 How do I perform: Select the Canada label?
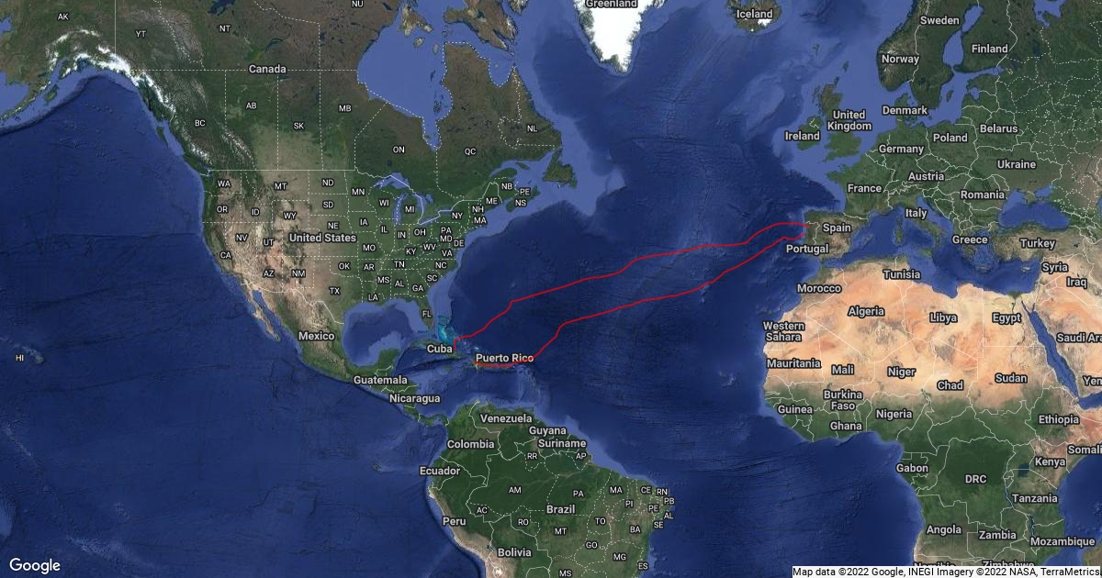[267, 69]
